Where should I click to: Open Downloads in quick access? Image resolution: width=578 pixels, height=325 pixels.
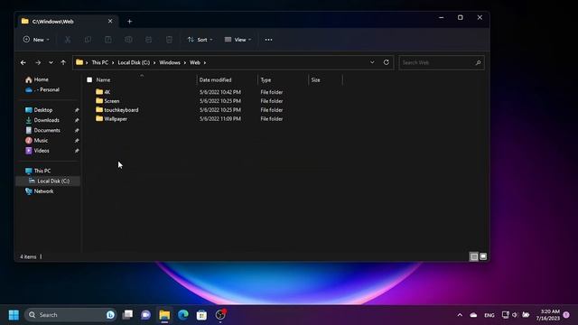pos(42,120)
